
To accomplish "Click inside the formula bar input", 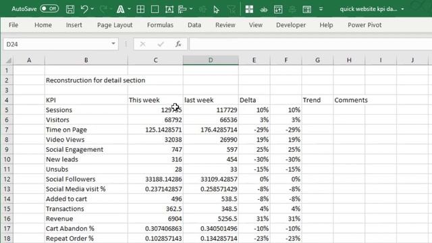I will (x=310, y=44).
